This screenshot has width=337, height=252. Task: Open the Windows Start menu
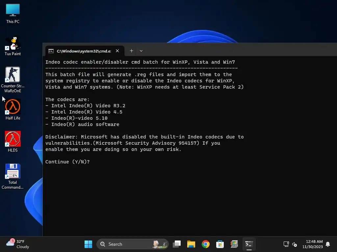[88, 244]
